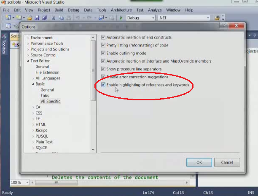The image size is (258, 196).
Task: Click the options tree scroll up arrow
Action: (93, 38)
